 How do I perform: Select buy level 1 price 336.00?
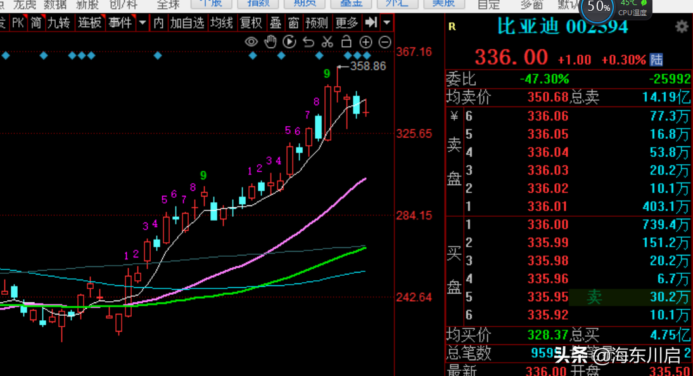(547, 224)
